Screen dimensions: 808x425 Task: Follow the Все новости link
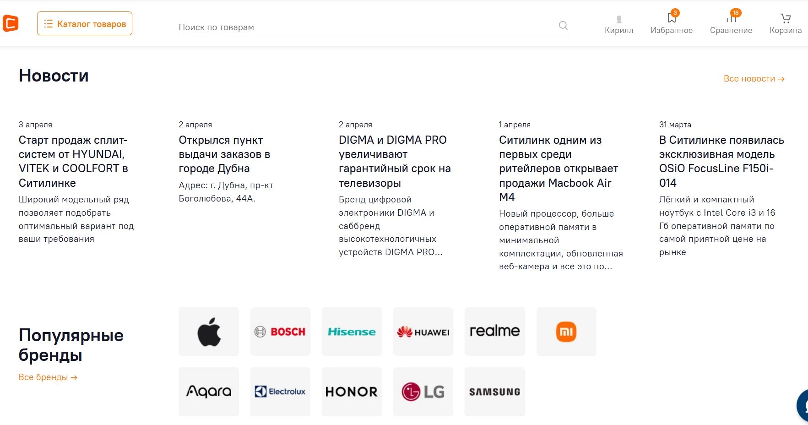click(x=754, y=79)
